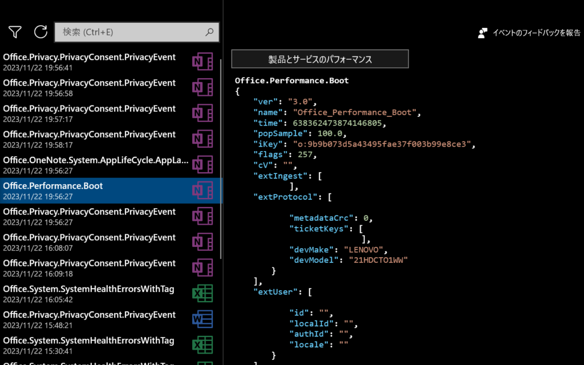Click the search magnifier icon
The image size is (584, 365).
pyautogui.click(x=209, y=32)
